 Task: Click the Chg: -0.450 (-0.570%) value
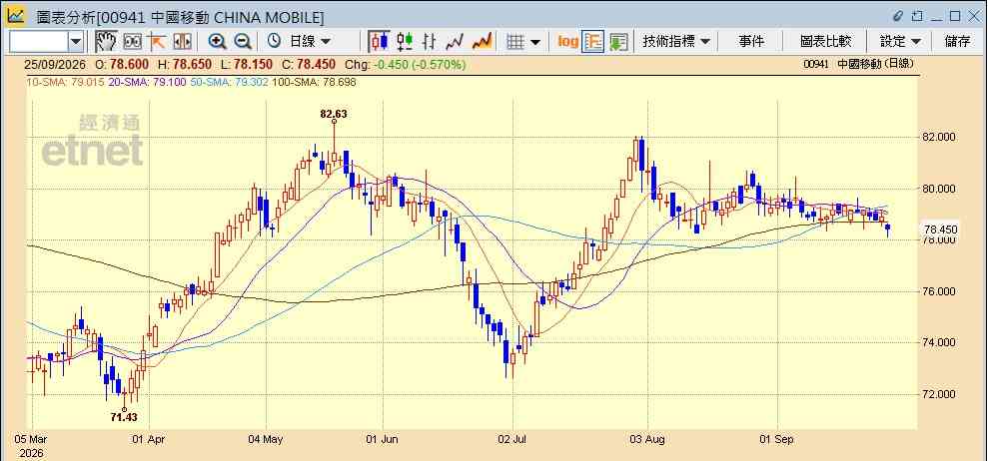[x=407, y=64]
